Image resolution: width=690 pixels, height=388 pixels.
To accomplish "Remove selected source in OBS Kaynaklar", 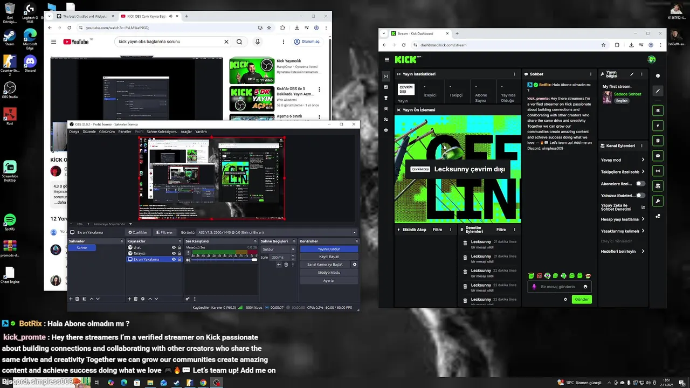I will click(136, 299).
